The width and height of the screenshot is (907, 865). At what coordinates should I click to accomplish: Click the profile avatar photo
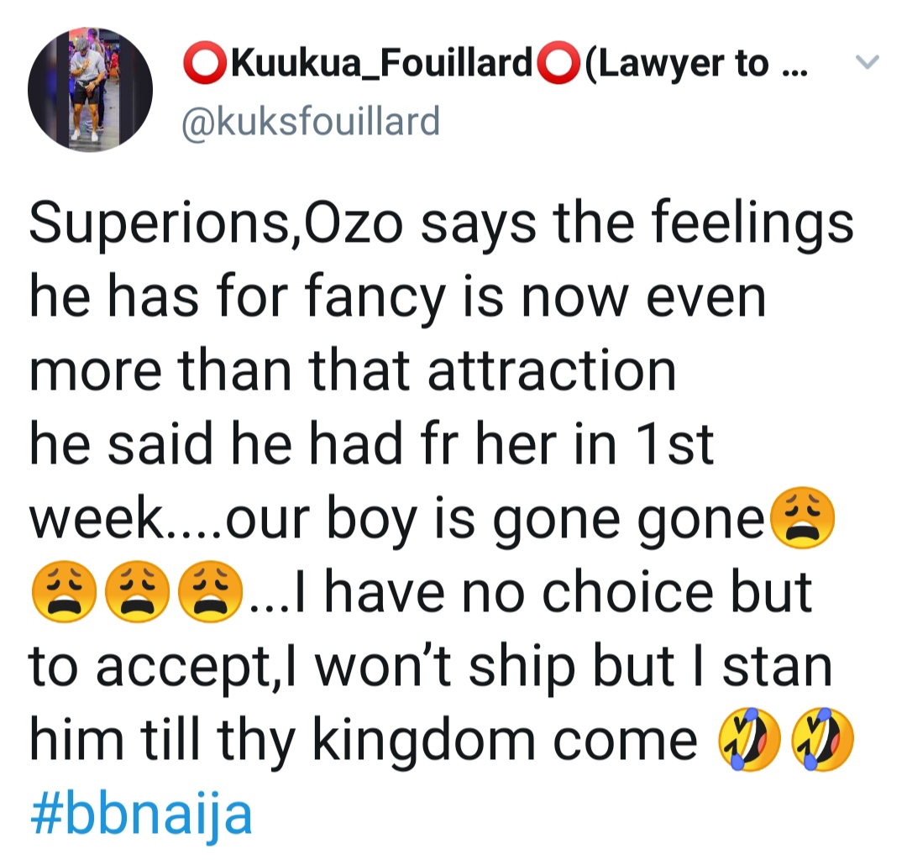pos(90,87)
